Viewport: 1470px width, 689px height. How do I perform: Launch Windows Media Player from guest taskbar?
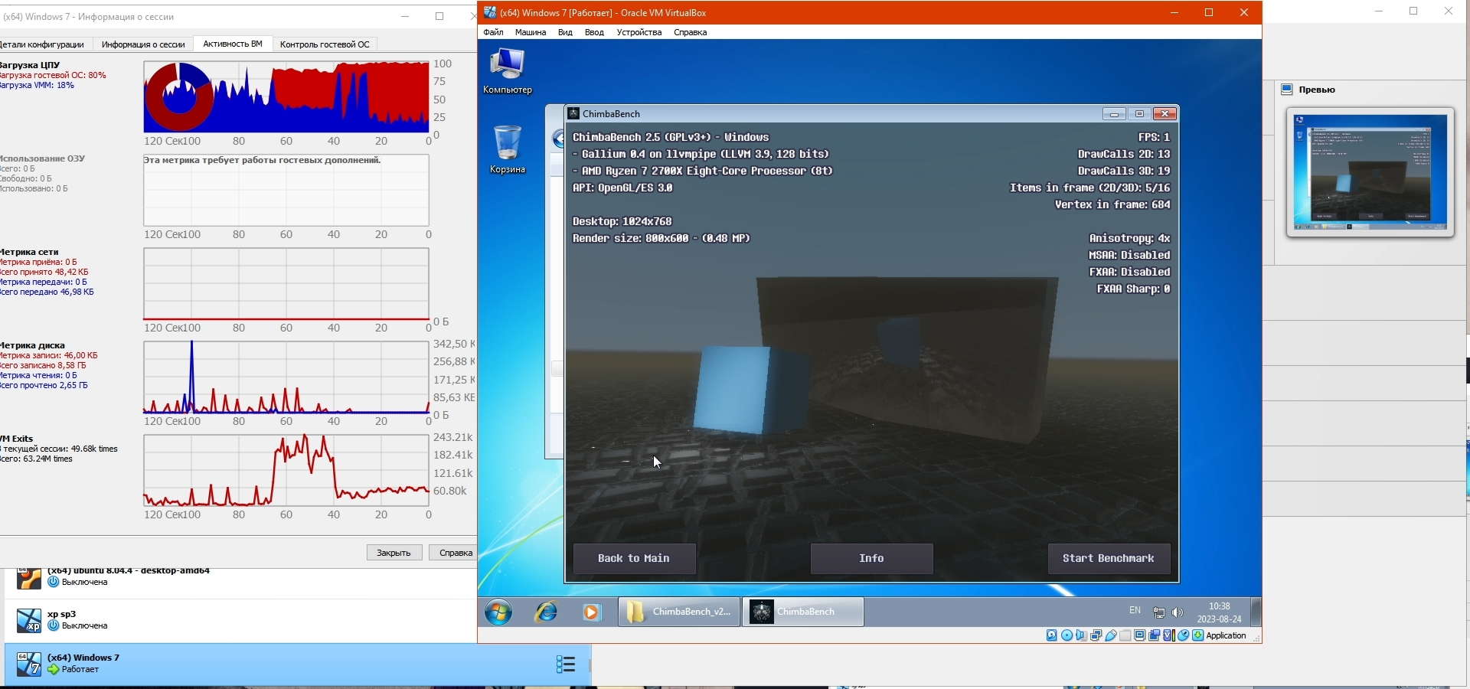(592, 612)
